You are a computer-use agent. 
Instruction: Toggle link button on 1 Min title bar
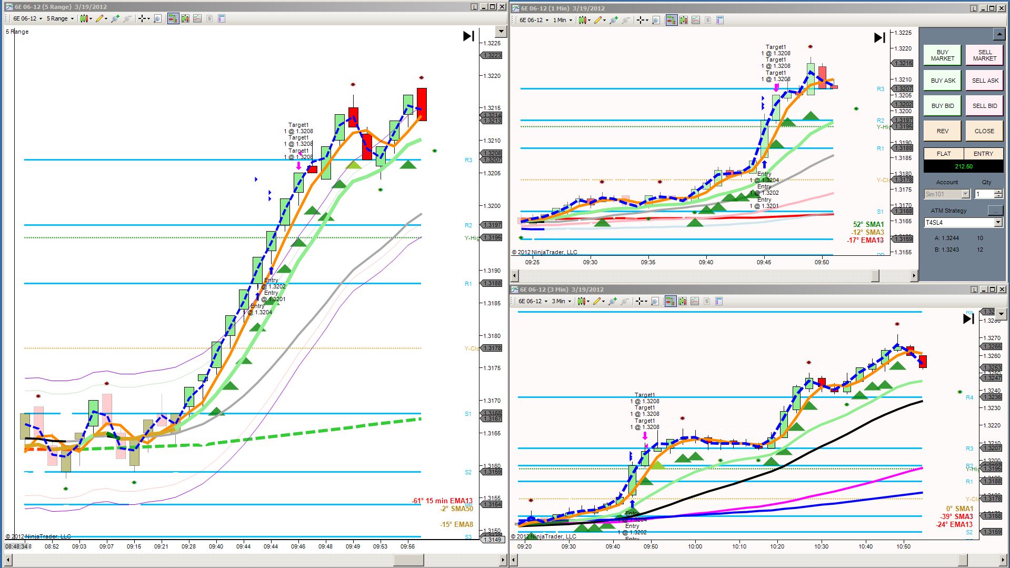974,8
